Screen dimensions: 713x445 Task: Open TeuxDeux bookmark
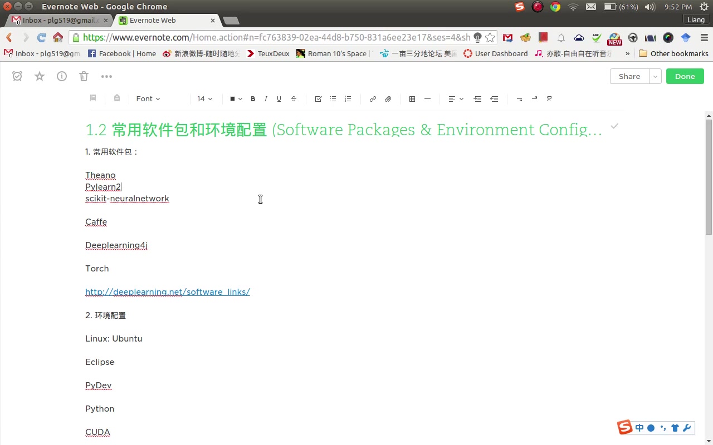coord(268,53)
